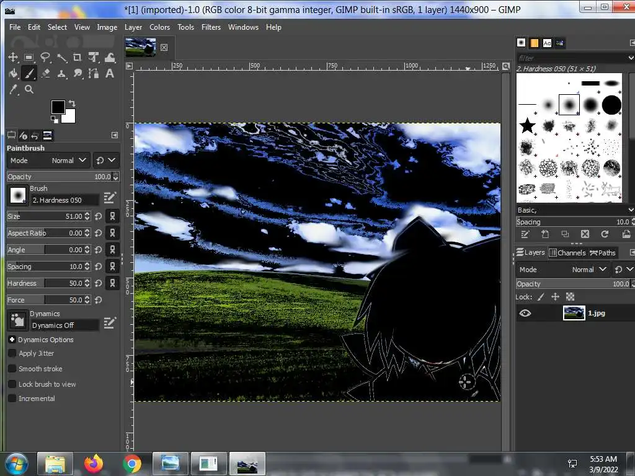Open the Layer menu
Screen dimensions: 635x476
pos(133,27)
